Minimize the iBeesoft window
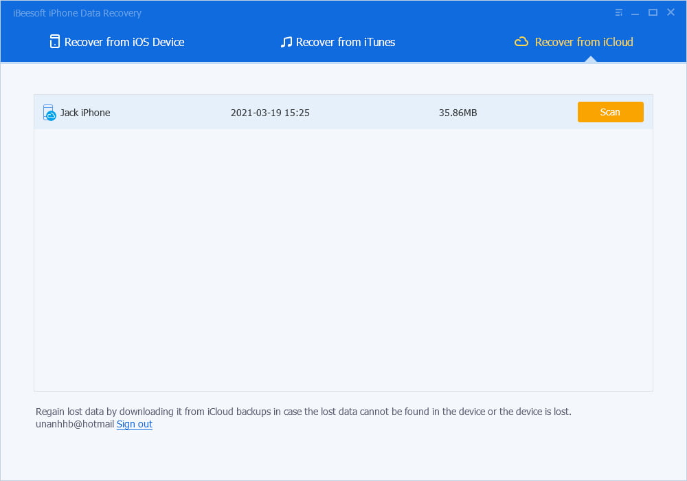The width and height of the screenshot is (687, 481). tap(635, 13)
